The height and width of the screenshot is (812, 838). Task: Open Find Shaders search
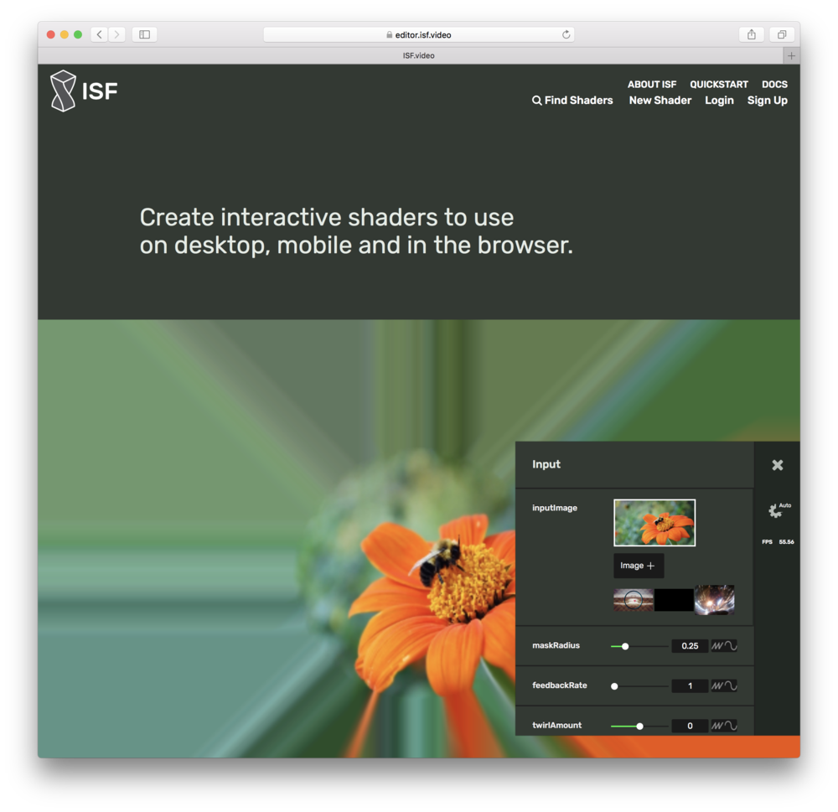coord(572,101)
